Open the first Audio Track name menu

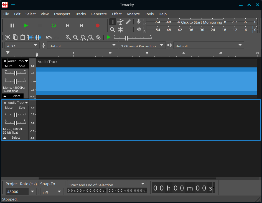click(x=18, y=61)
